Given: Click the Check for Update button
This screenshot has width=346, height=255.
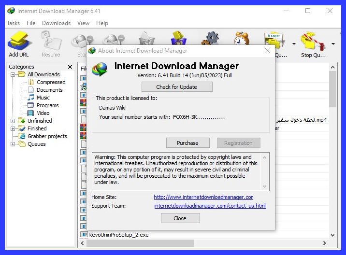Looking at the screenshot, I should (177, 87).
